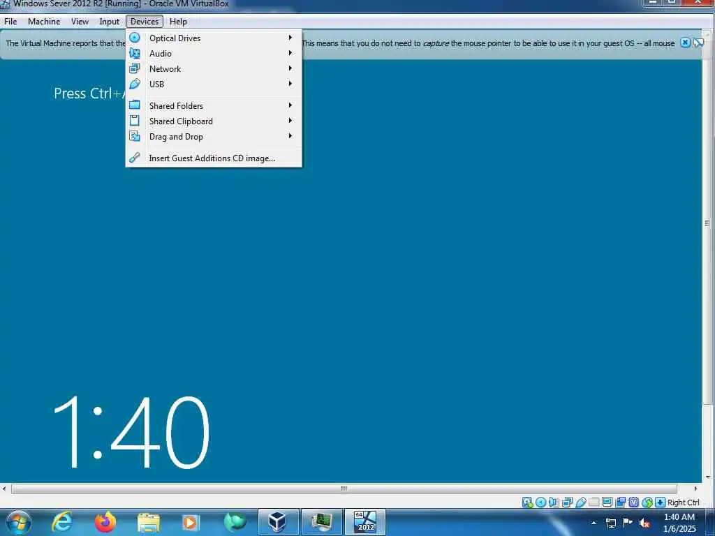
Task: Show hidden tray icons with the up arrow
Action: (x=594, y=523)
